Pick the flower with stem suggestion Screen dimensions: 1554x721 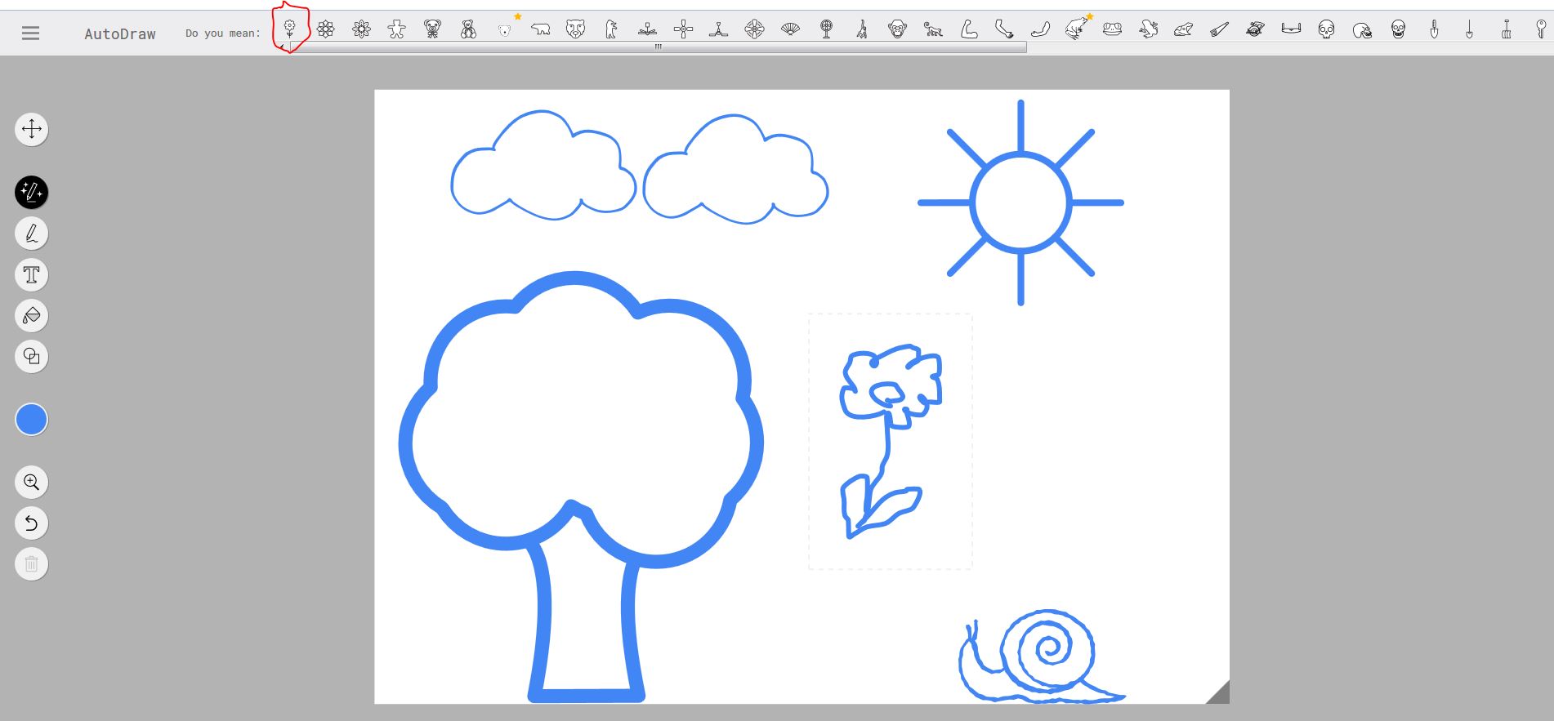point(289,29)
